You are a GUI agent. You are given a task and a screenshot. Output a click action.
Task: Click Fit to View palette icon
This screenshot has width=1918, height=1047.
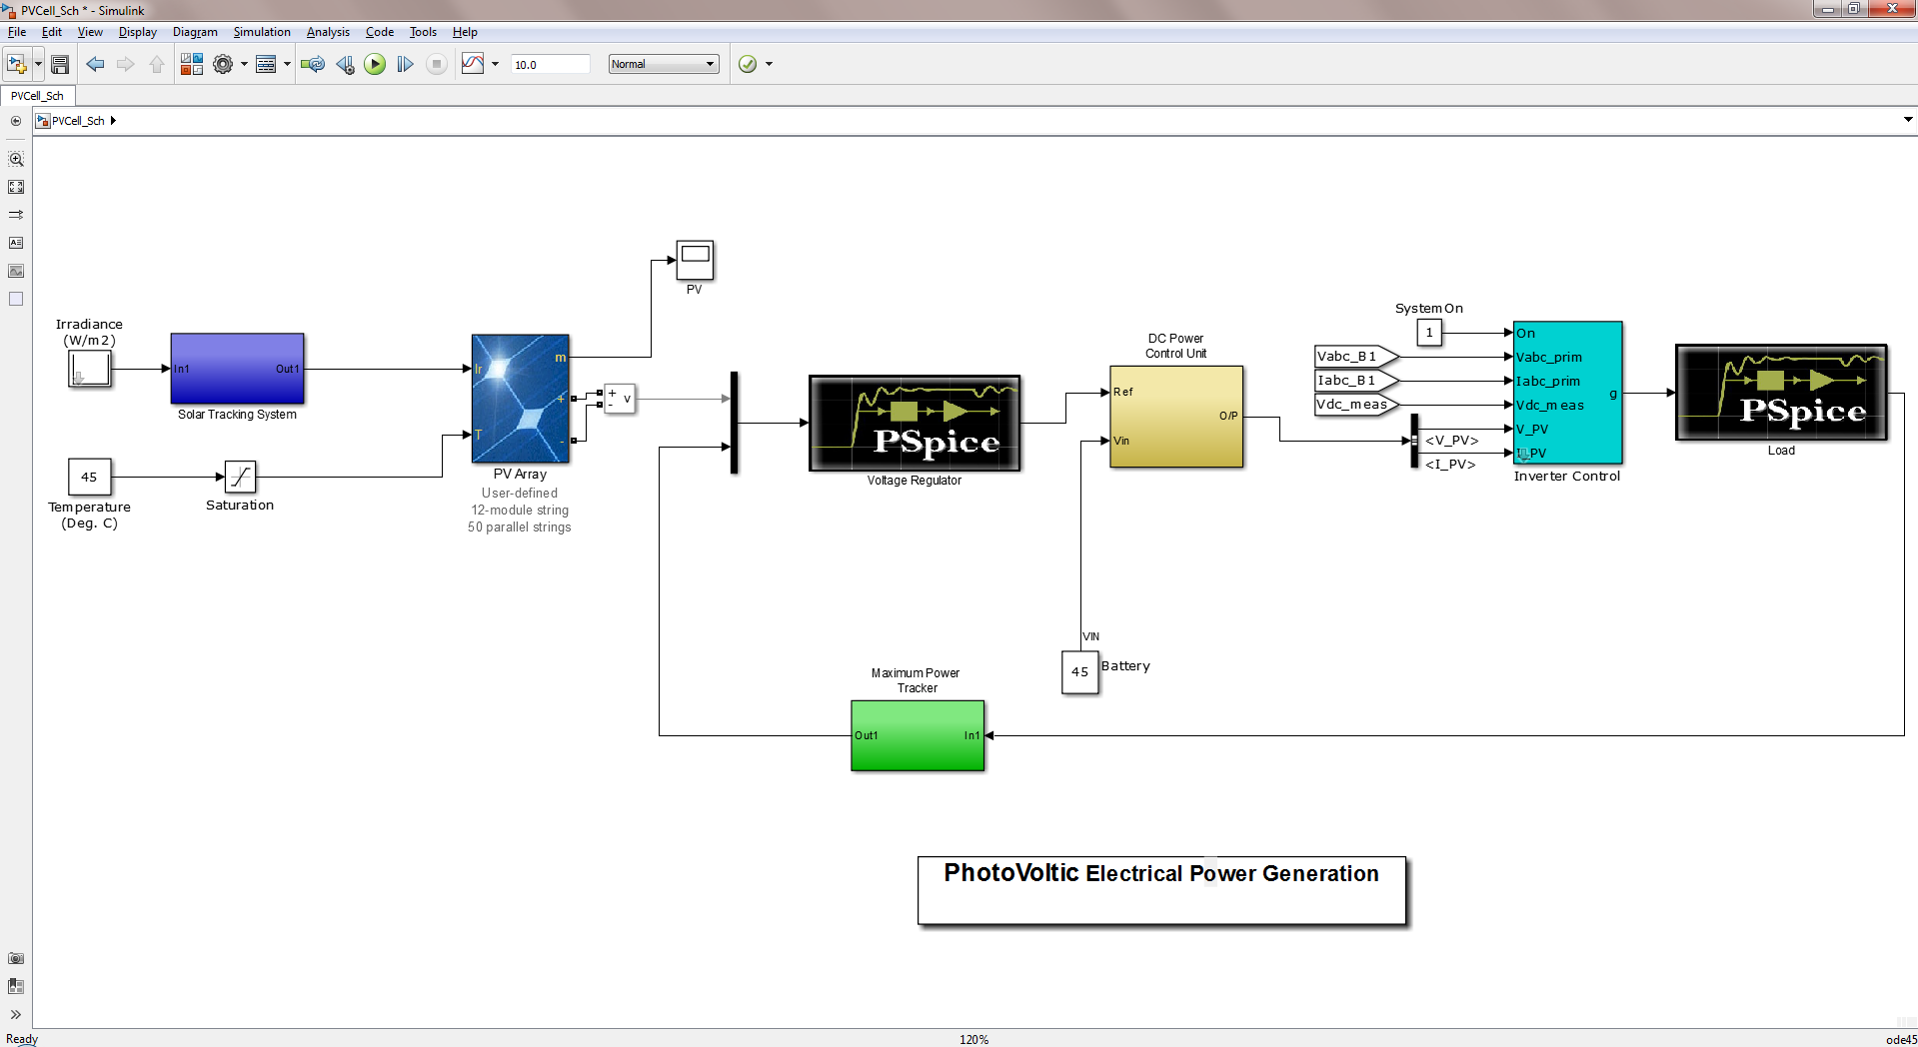[16, 187]
